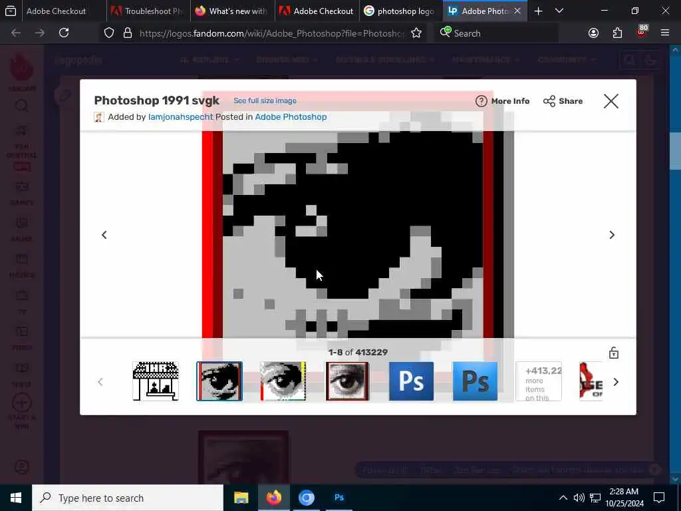
Task: Switch to the What's new with tab
Action: (232, 11)
